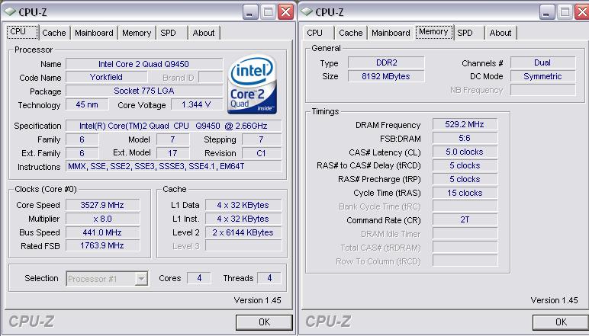Click processor name Intel Core 2 Quad Q9450
The width and height of the screenshot is (589, 336).
click(x=144, y=64)
